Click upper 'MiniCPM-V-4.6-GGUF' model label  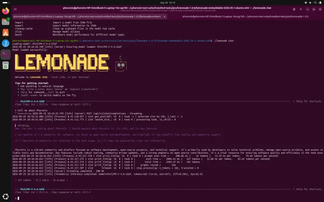point(32,101)
